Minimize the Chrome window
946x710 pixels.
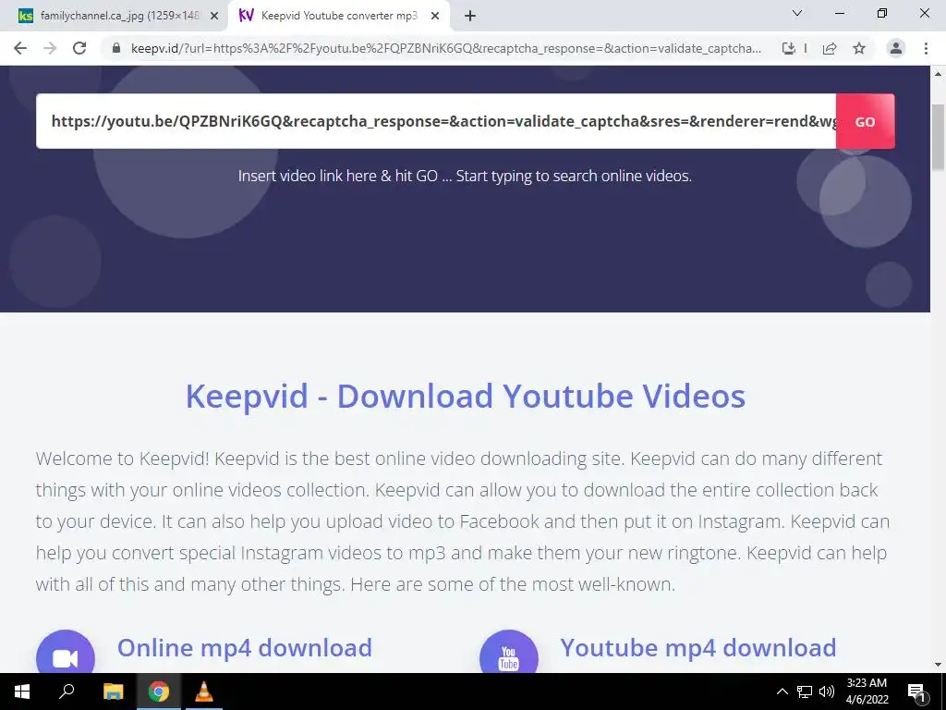coord(839,13)
